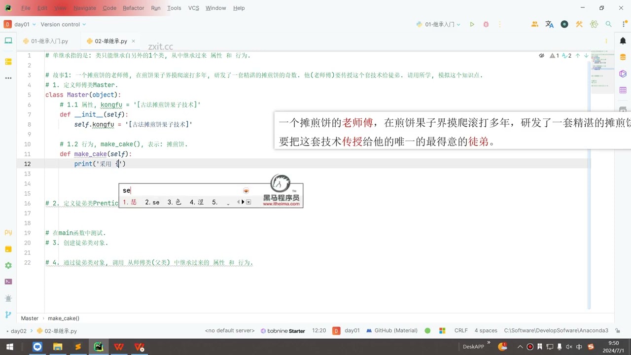Open the Terminal tool window
This screenshot has height=355, width=631.
[x=8, y=282]
